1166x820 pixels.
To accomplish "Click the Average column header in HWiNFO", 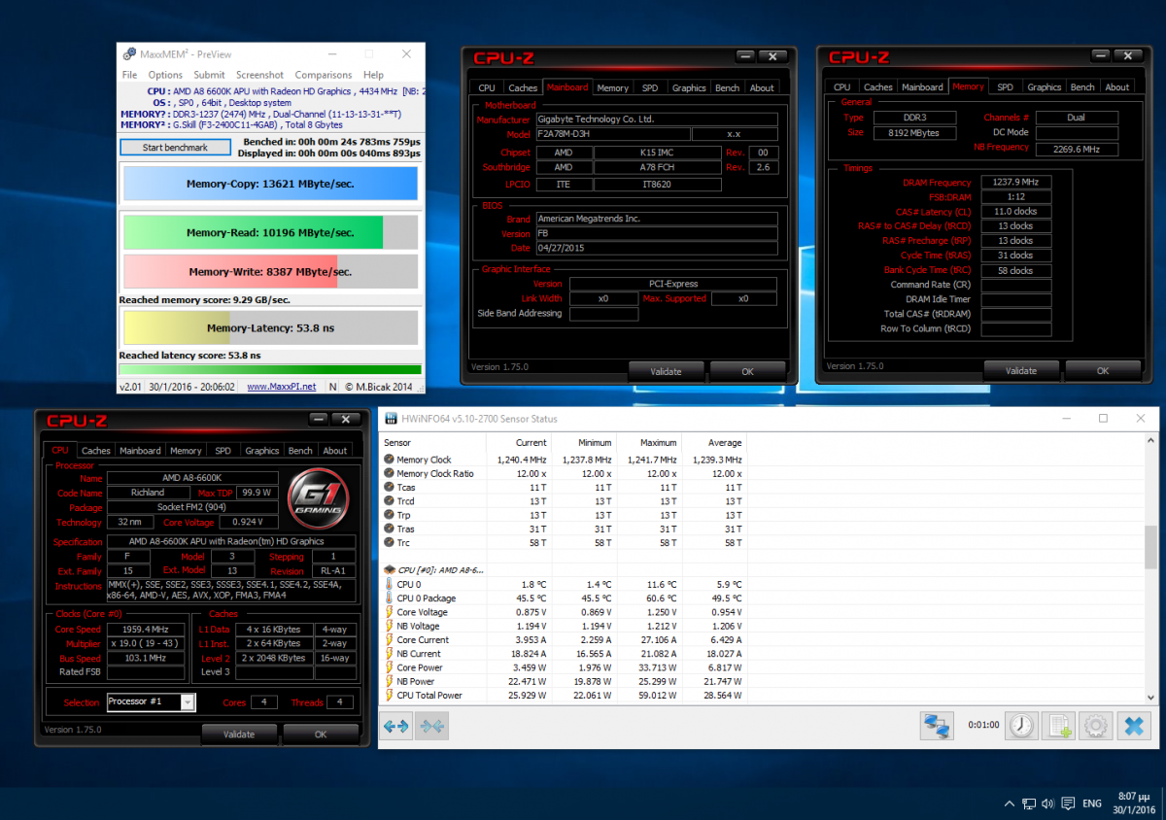I will tap(714, 443).
